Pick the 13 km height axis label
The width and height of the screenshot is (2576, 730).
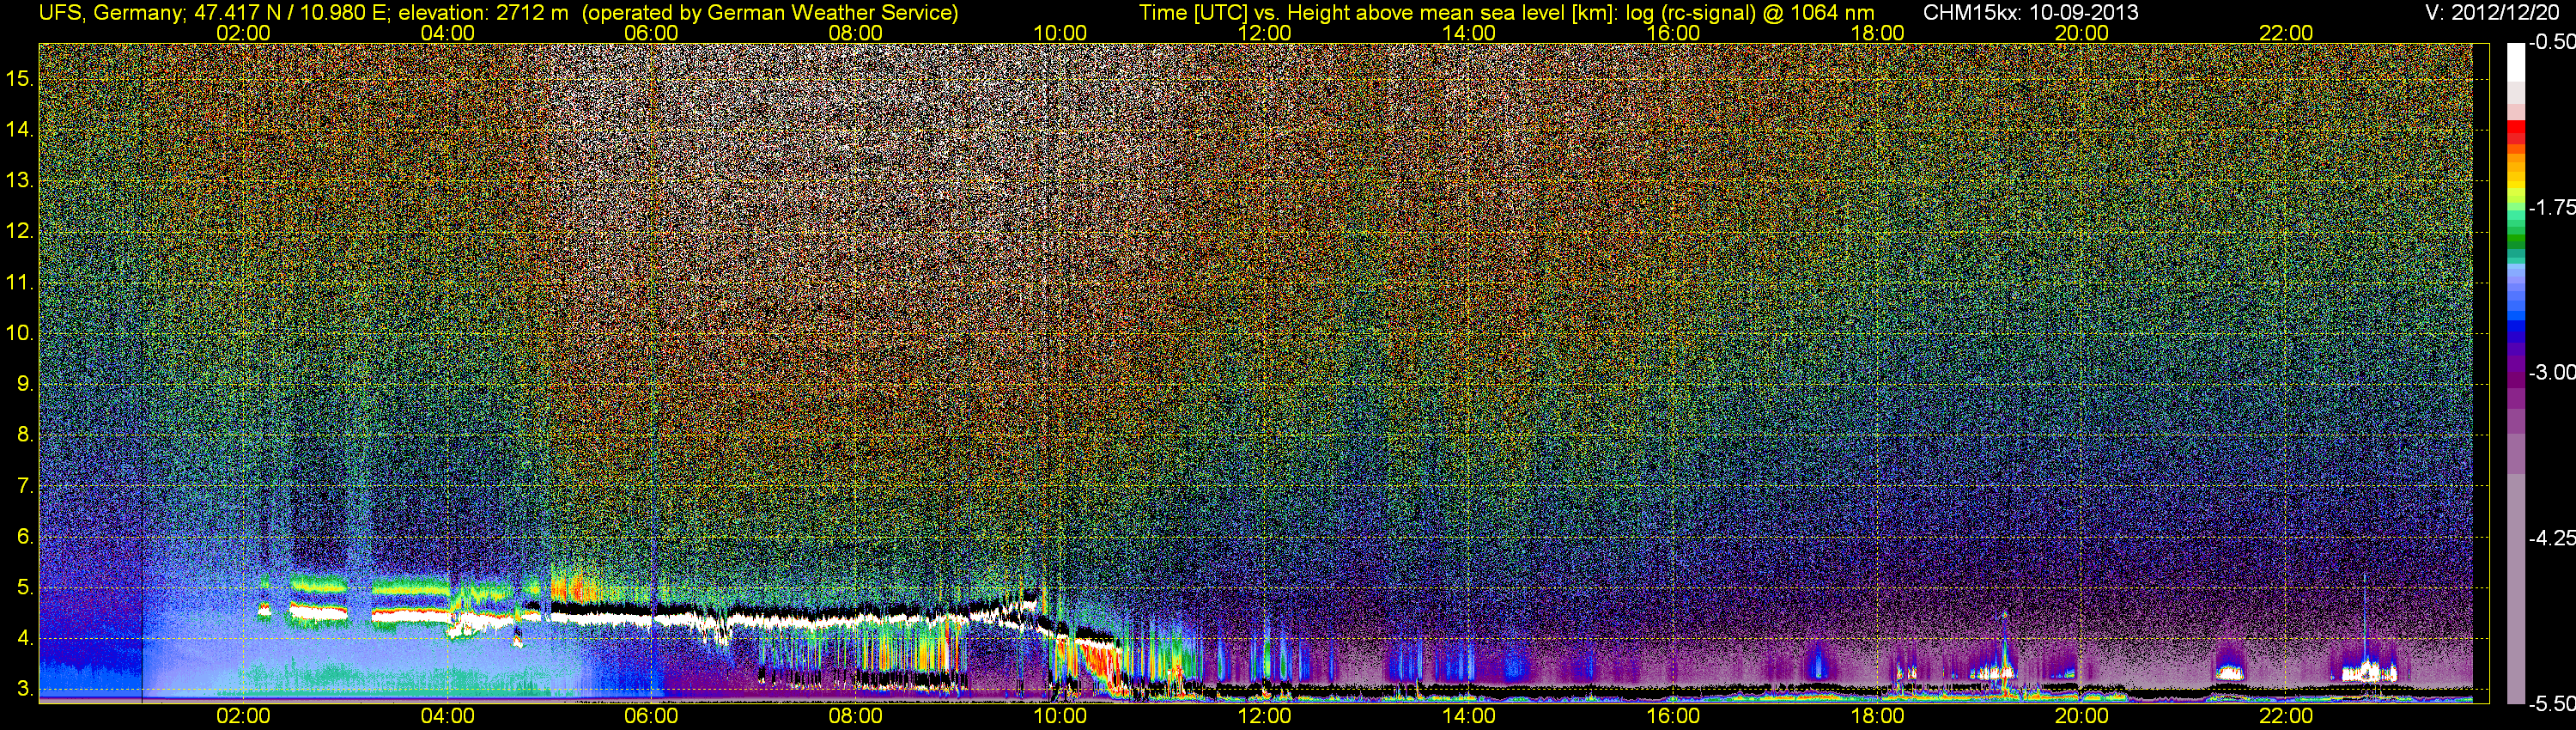19,181
